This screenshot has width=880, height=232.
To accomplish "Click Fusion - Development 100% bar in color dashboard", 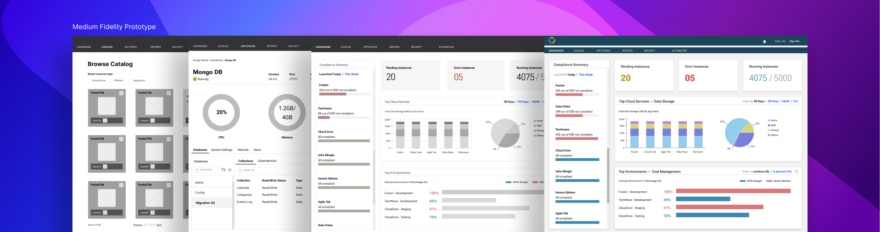I will click(x=733, y=191).
